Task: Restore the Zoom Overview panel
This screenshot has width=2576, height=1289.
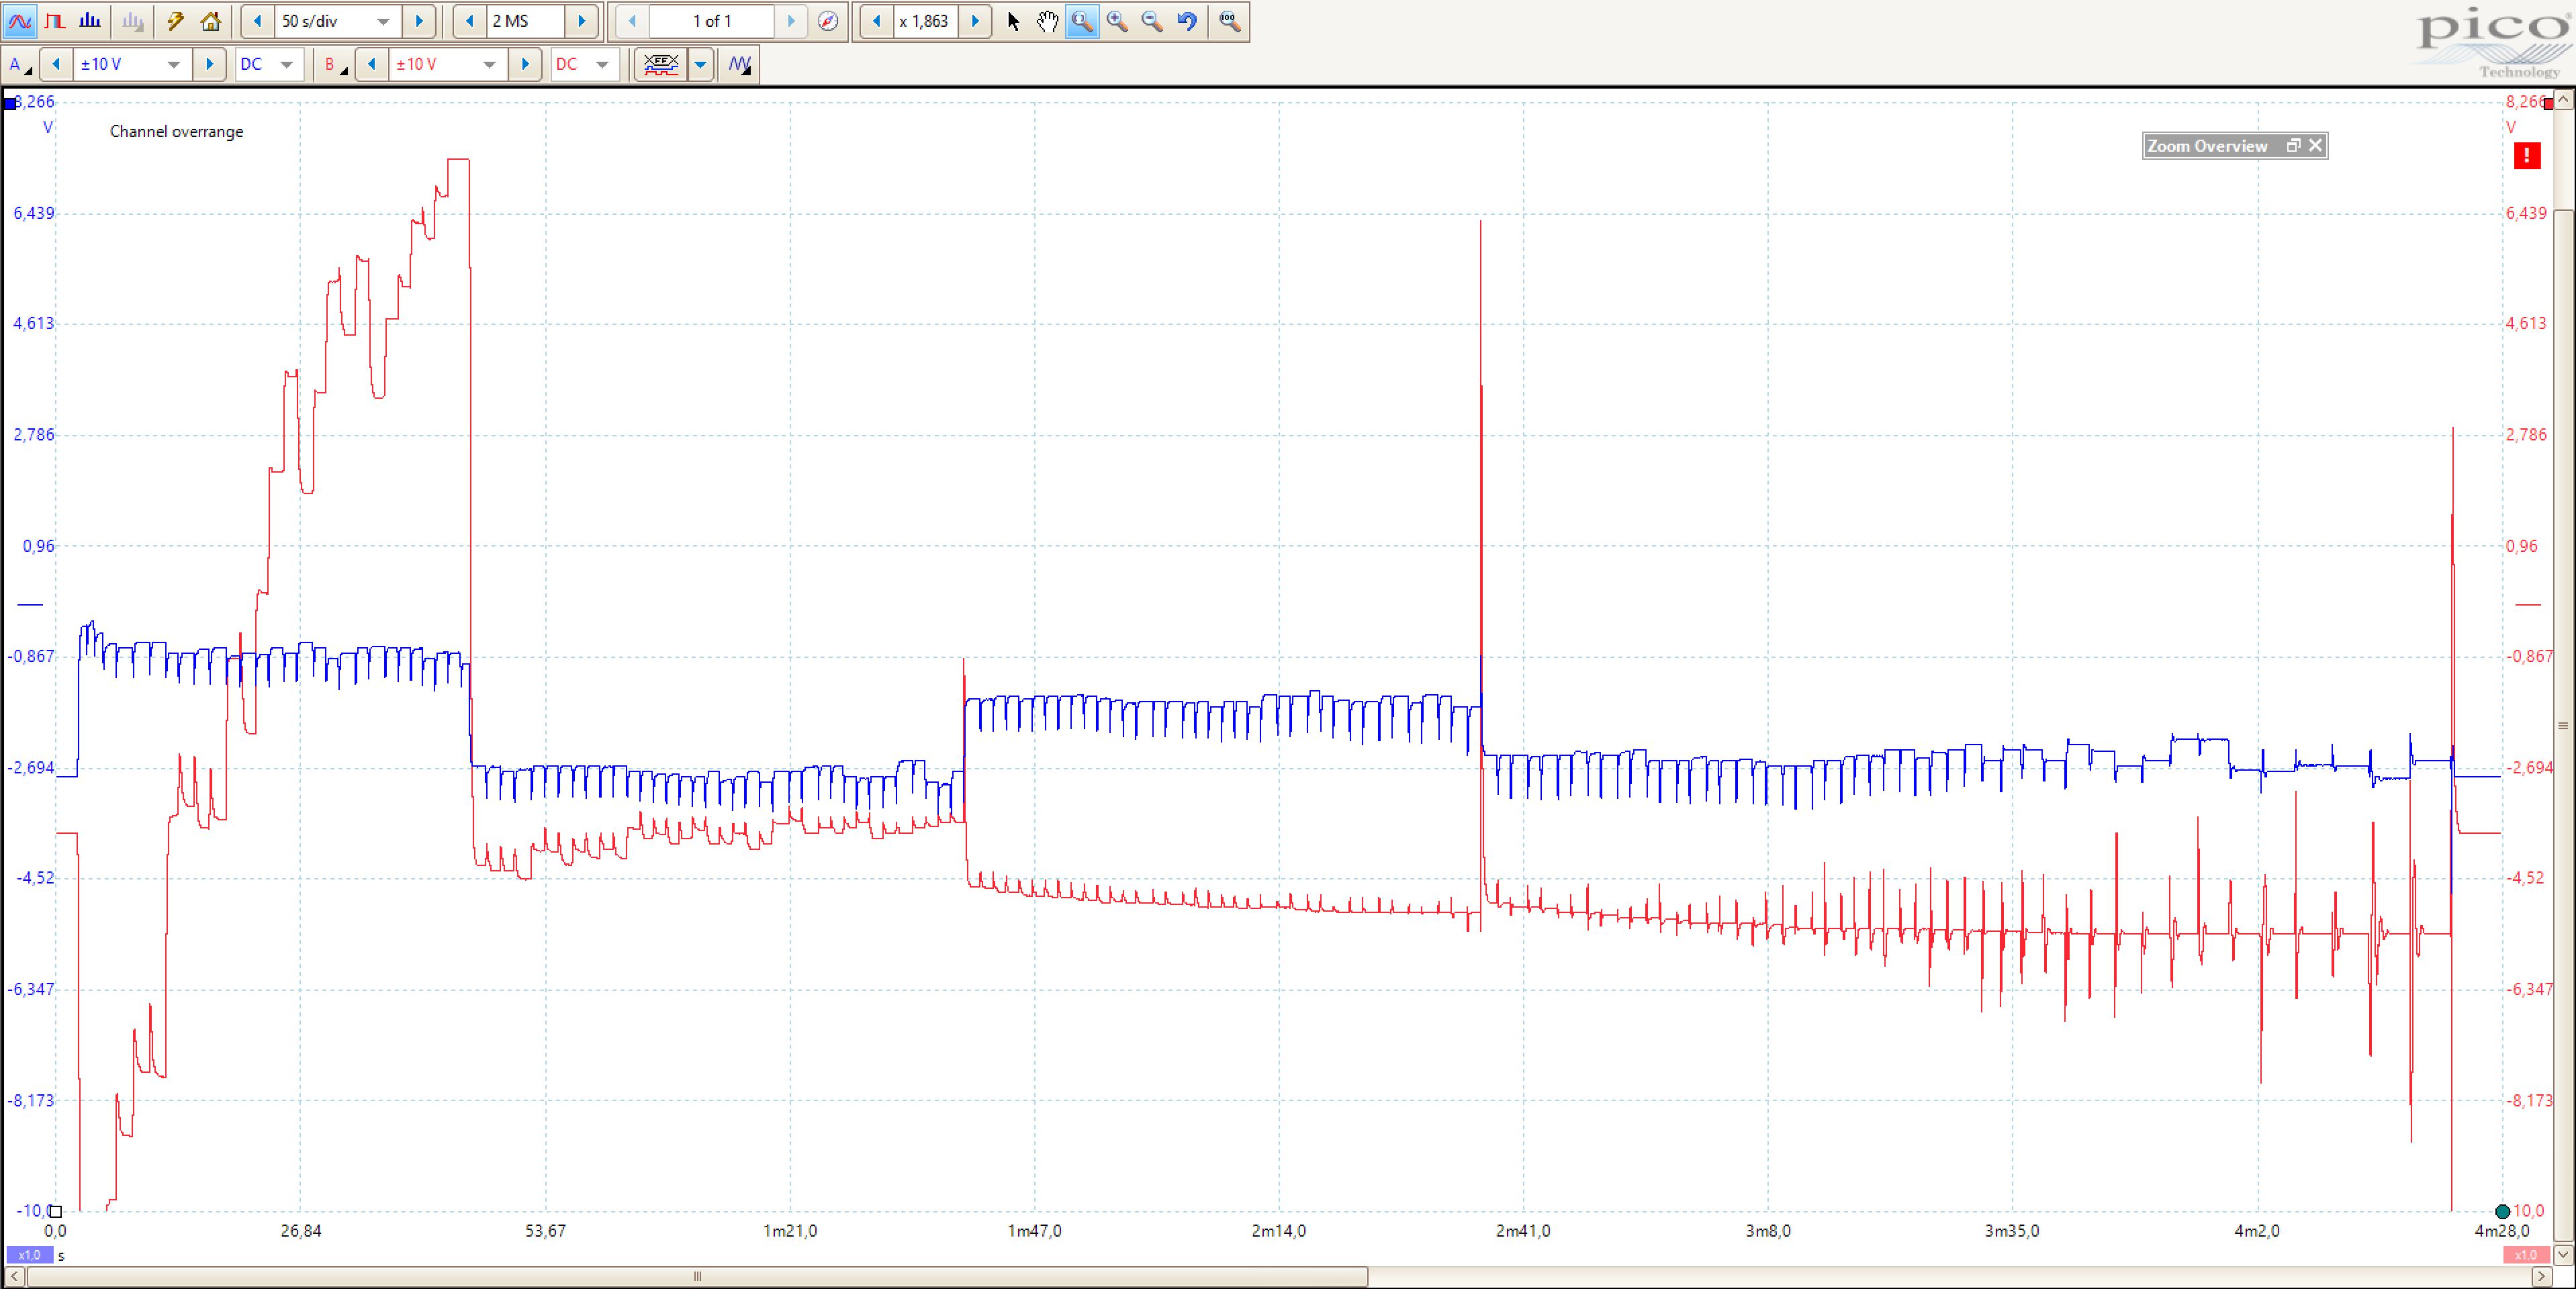Action: [2293, 146]
